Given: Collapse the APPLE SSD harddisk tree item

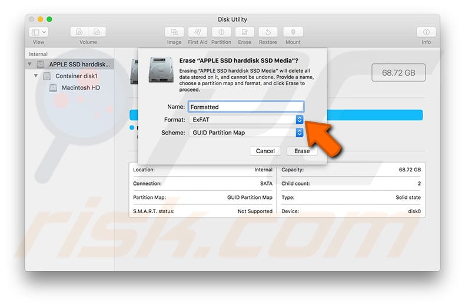Looking at the screenshot, I should tap(30, 64).
